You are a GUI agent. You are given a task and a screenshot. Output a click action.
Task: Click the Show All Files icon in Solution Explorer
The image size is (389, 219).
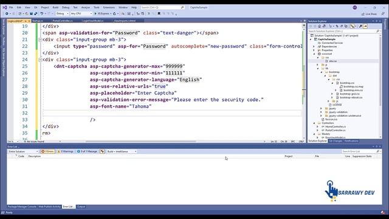(346, 26)
